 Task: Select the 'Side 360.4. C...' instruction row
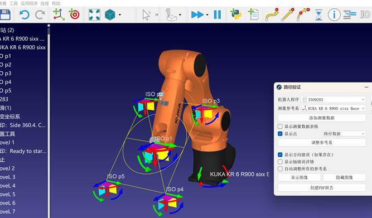point(23,125)
